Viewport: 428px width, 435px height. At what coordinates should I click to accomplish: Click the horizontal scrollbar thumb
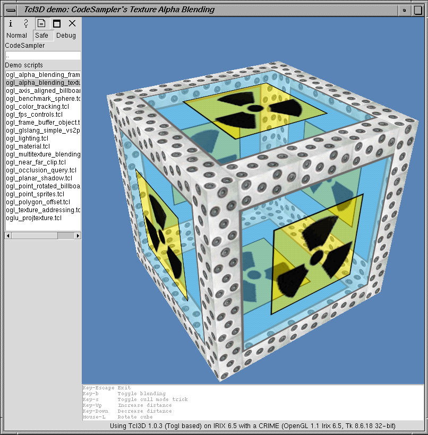(x=35, y=236)
